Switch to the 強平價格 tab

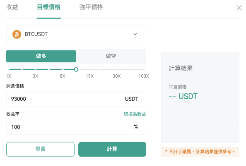tap(91, 7)
